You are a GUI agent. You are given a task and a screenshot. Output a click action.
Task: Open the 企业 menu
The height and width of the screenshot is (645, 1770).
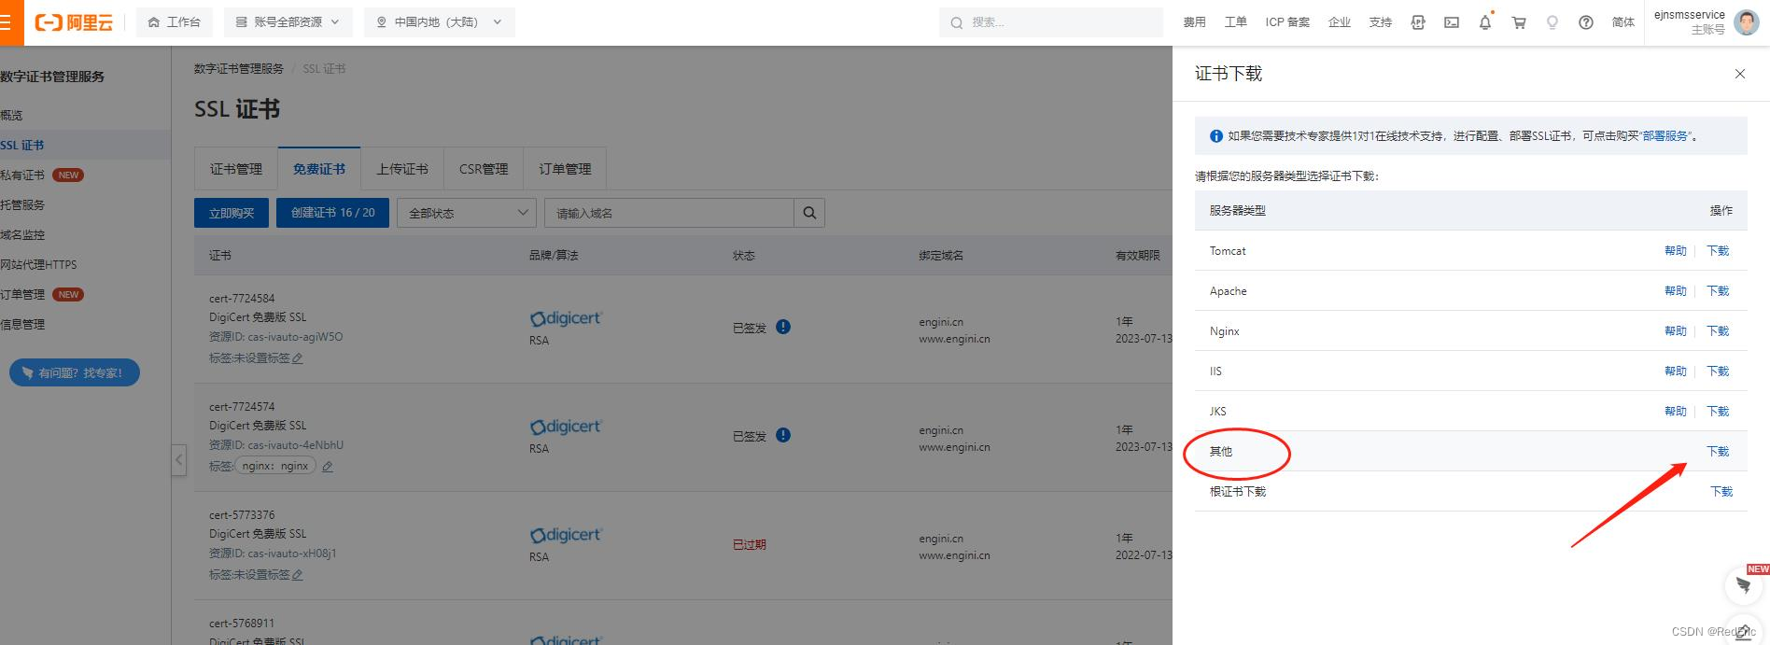pos(1339,22)
